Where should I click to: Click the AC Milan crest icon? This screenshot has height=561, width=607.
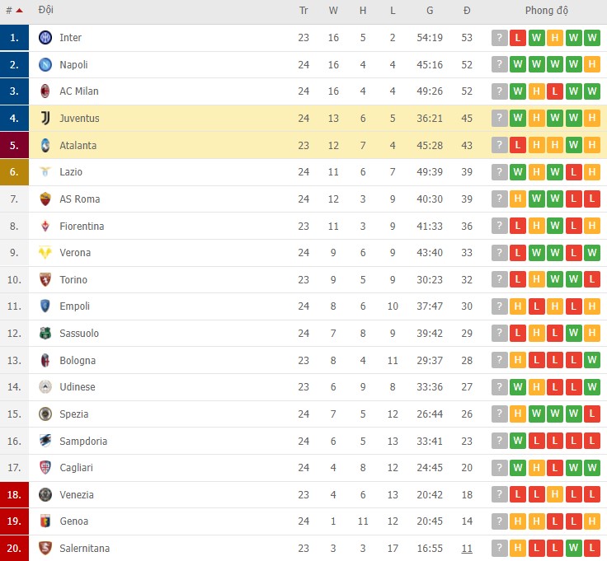[x=45, y=91]
